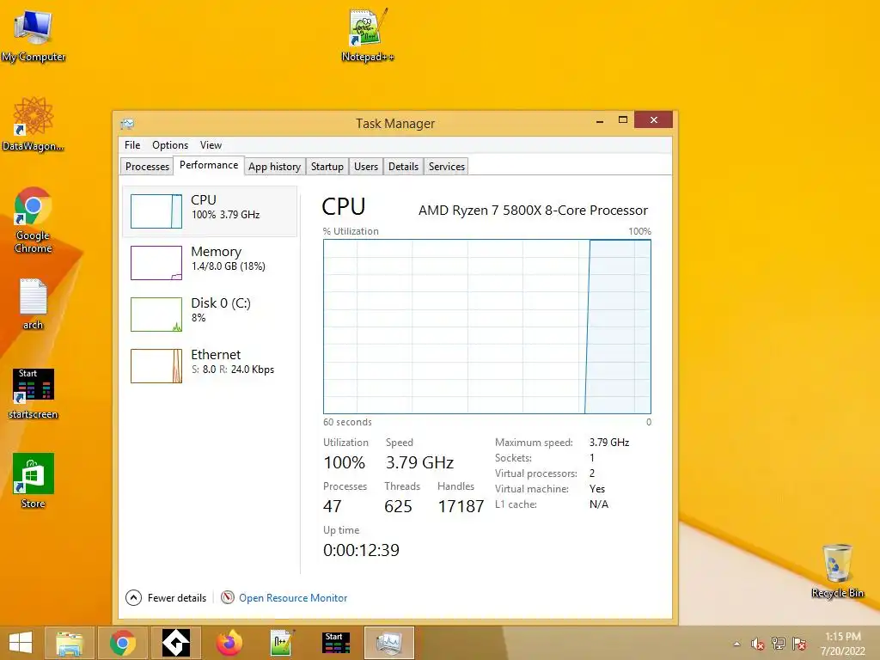Open File Explorer from the taskbar
This screenshot has width=880, height=660.
click(x=70, y=643)
